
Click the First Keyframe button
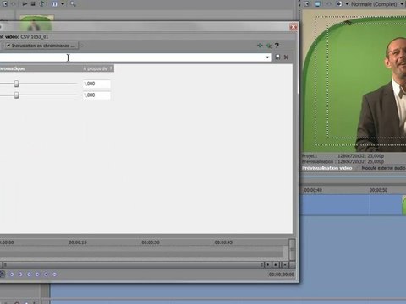(x=12, y=274)
